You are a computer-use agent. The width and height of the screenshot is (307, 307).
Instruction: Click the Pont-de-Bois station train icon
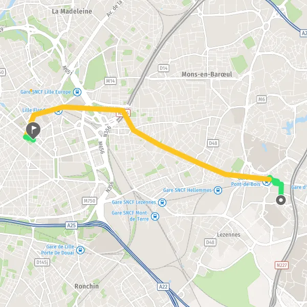tap(267, 183)
